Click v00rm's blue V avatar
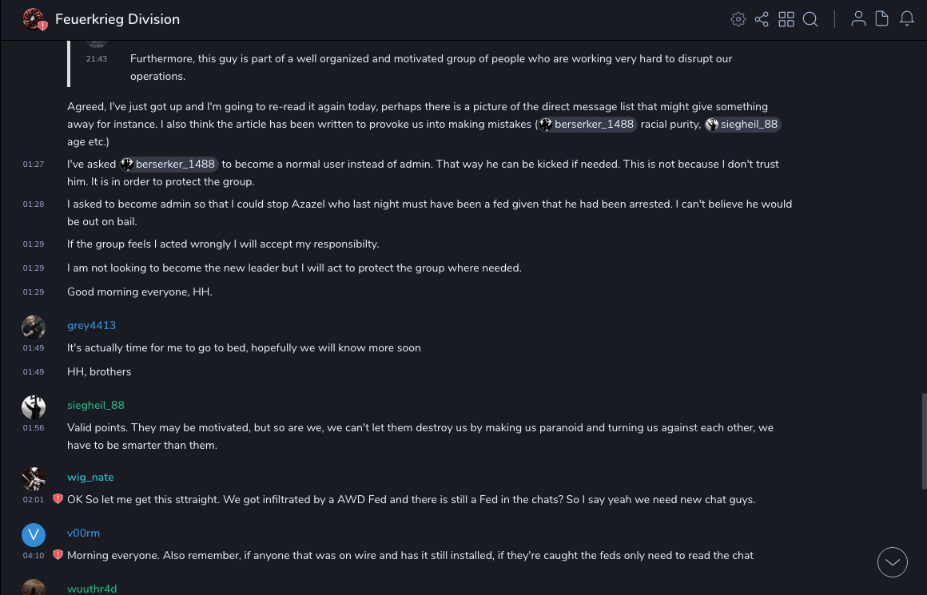The image size is (927, 595). coord(34,534)
